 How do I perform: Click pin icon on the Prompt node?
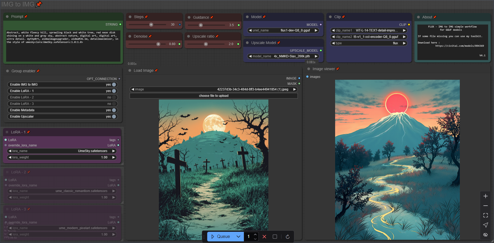26,17
